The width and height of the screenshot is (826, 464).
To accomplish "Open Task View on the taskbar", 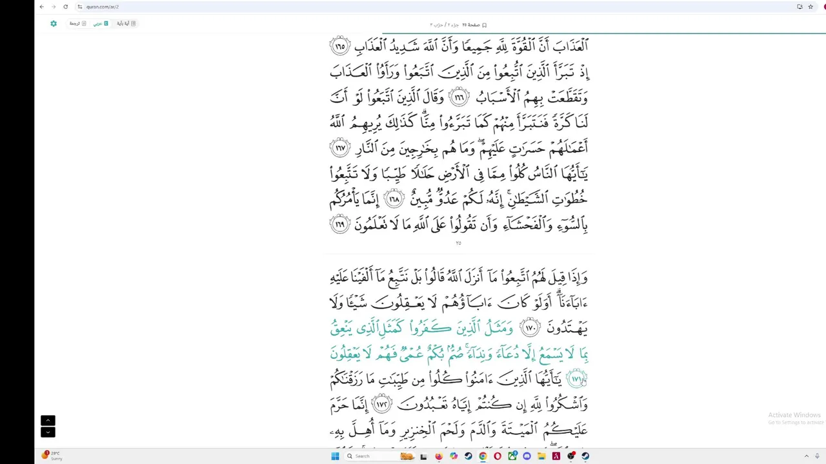I will pyautogui.click(x=423, y=456).
